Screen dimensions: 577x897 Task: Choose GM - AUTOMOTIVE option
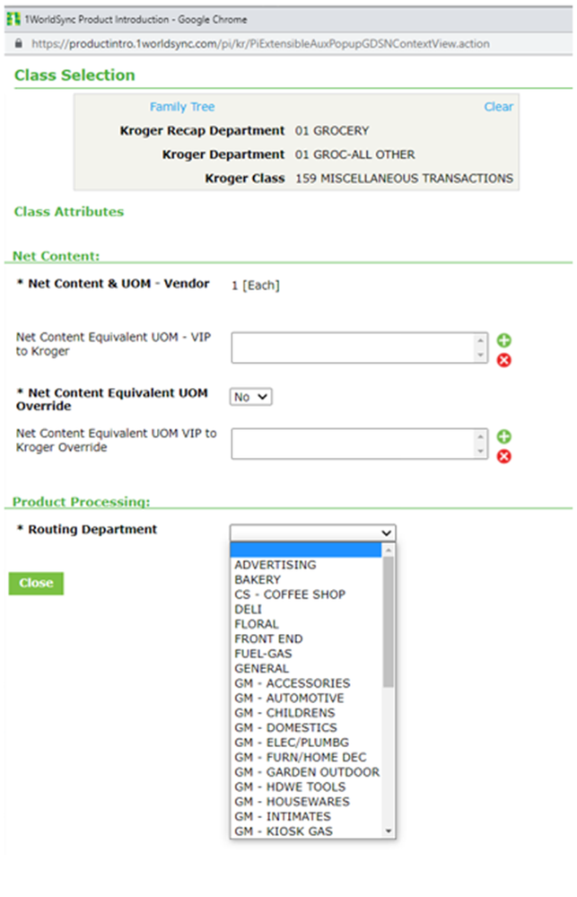click(306, 698)
